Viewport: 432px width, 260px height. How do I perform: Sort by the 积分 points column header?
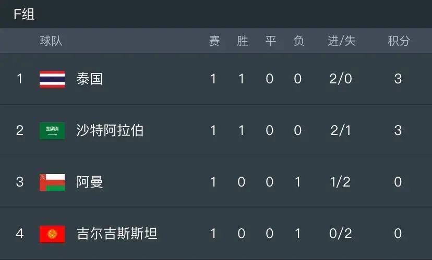[399, 41]
